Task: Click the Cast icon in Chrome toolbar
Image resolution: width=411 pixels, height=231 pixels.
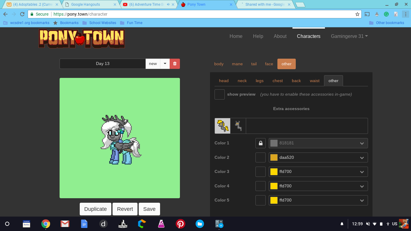Action: [x=367, y=14]
